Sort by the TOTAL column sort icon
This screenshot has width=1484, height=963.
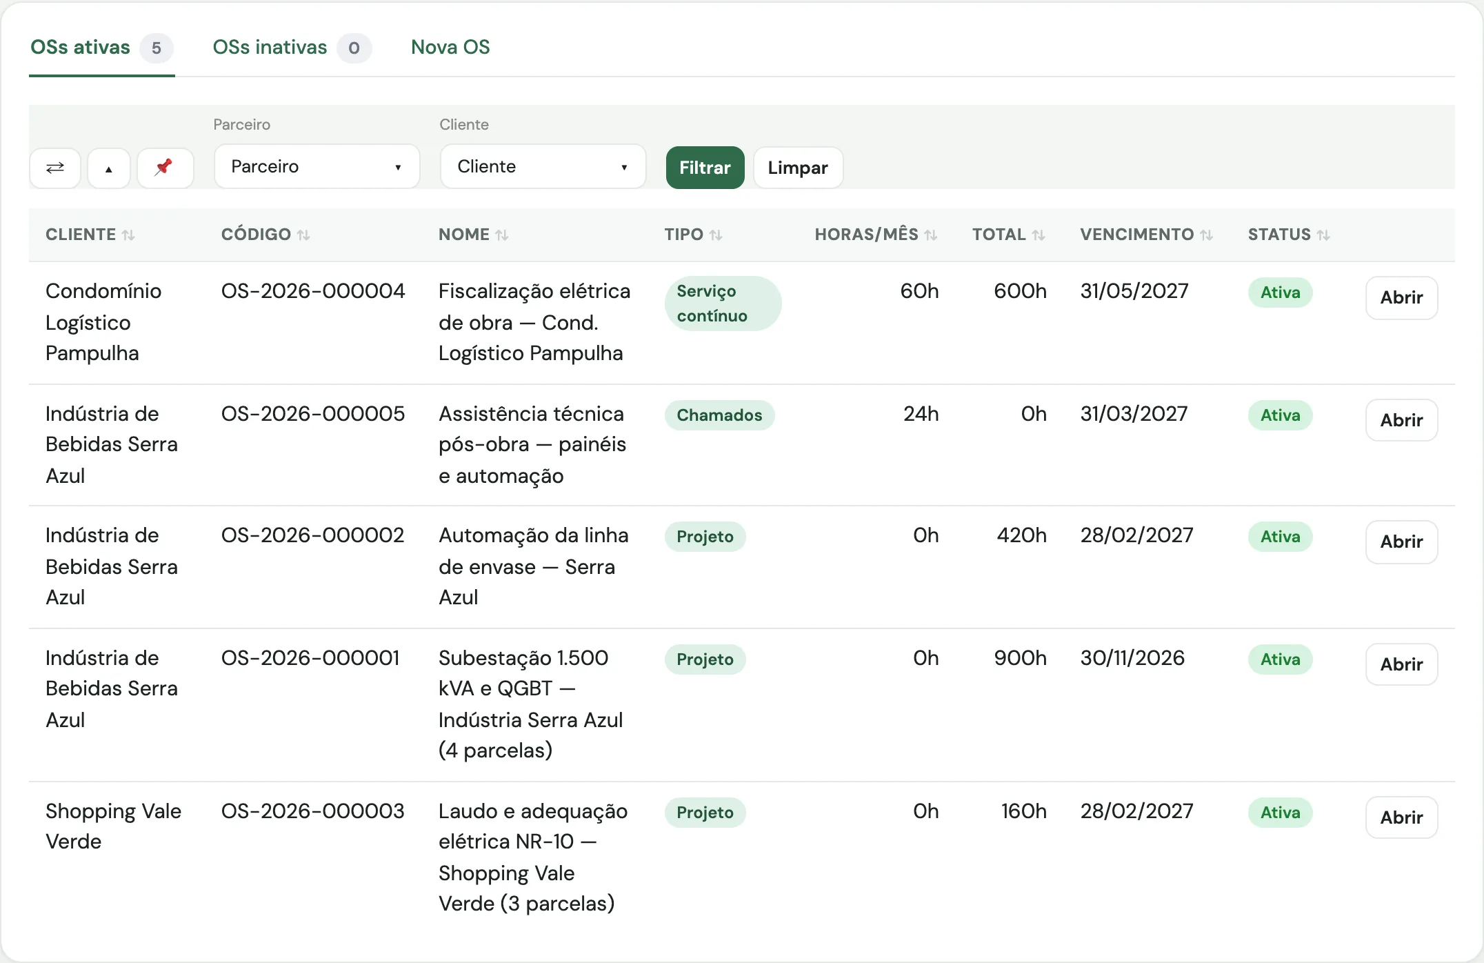1039,235
